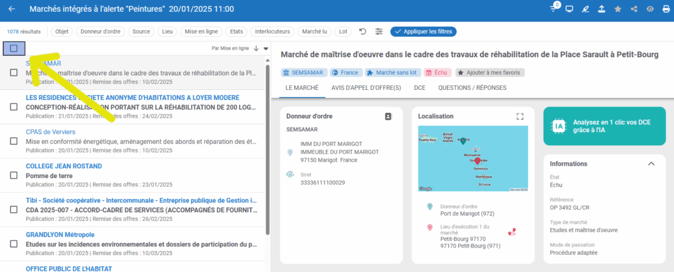This screenshot has width=674, height=272.
Task: Switch to the DCE tab
Action: point(419,87)
